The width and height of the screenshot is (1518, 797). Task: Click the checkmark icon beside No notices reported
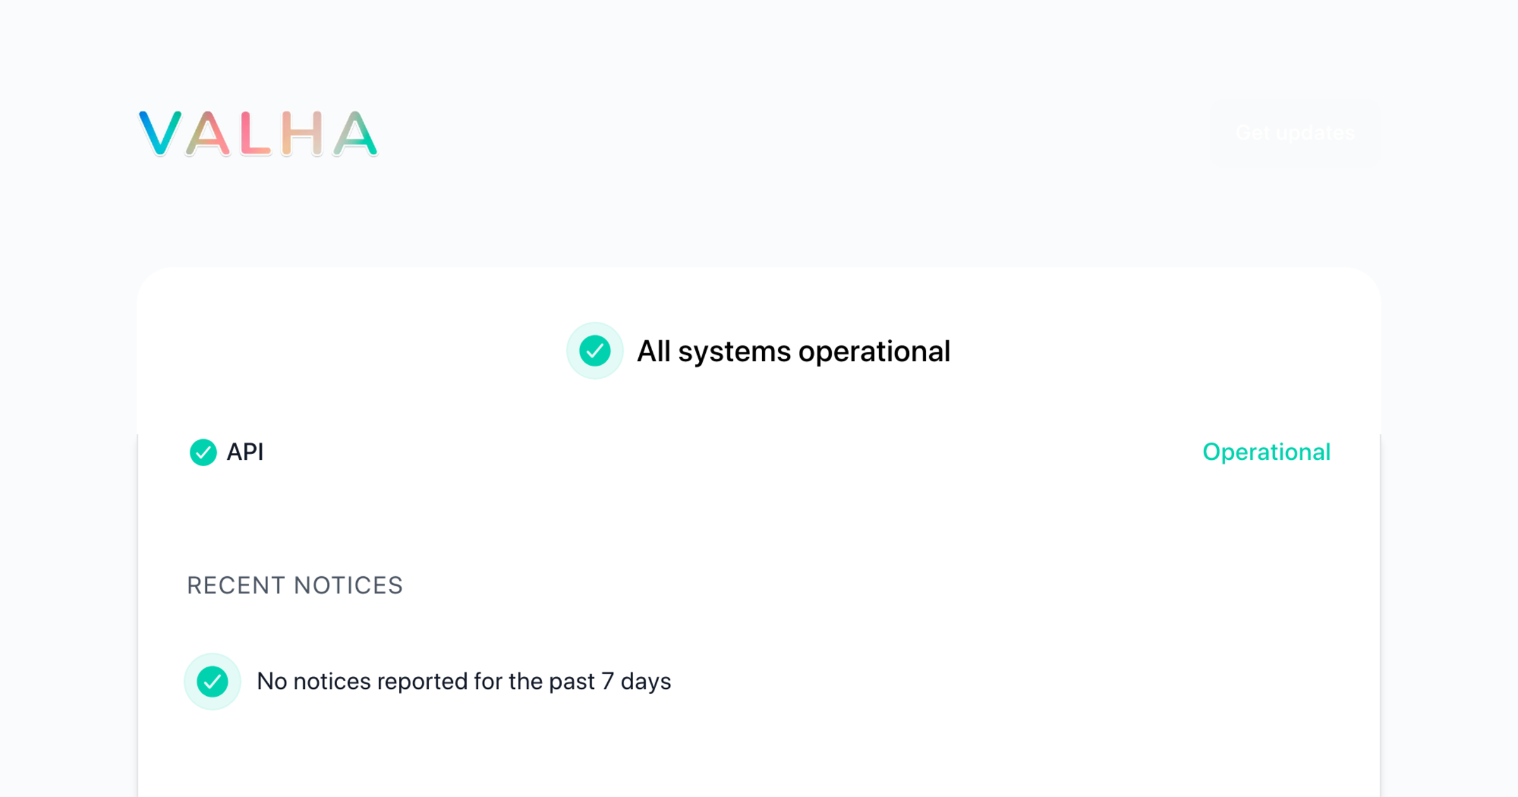coord(213,681)
